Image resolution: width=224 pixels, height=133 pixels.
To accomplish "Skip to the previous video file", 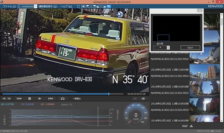I will [19, 98].
